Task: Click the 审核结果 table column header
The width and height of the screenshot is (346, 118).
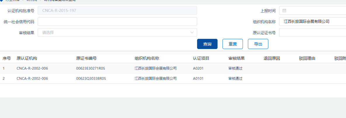Action: (237, 58)
